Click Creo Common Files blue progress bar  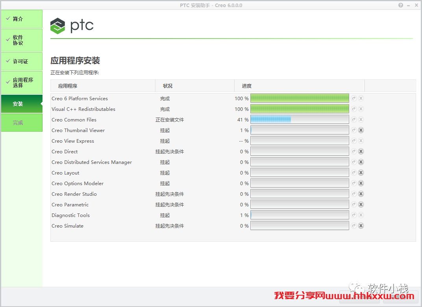[x=300, y=119]
